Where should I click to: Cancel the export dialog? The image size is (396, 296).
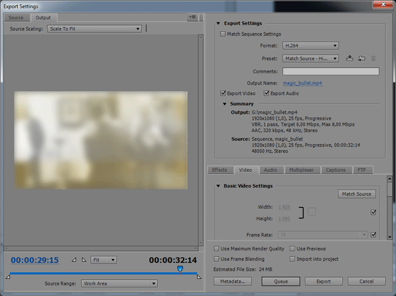click(x=366, y=281)
